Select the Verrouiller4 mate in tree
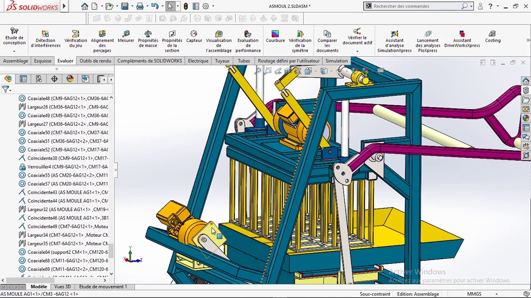Screen dimensions: 531x298 coord(63,167)
